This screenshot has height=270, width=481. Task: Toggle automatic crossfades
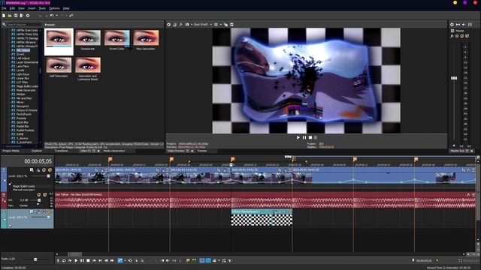point(208,260)
